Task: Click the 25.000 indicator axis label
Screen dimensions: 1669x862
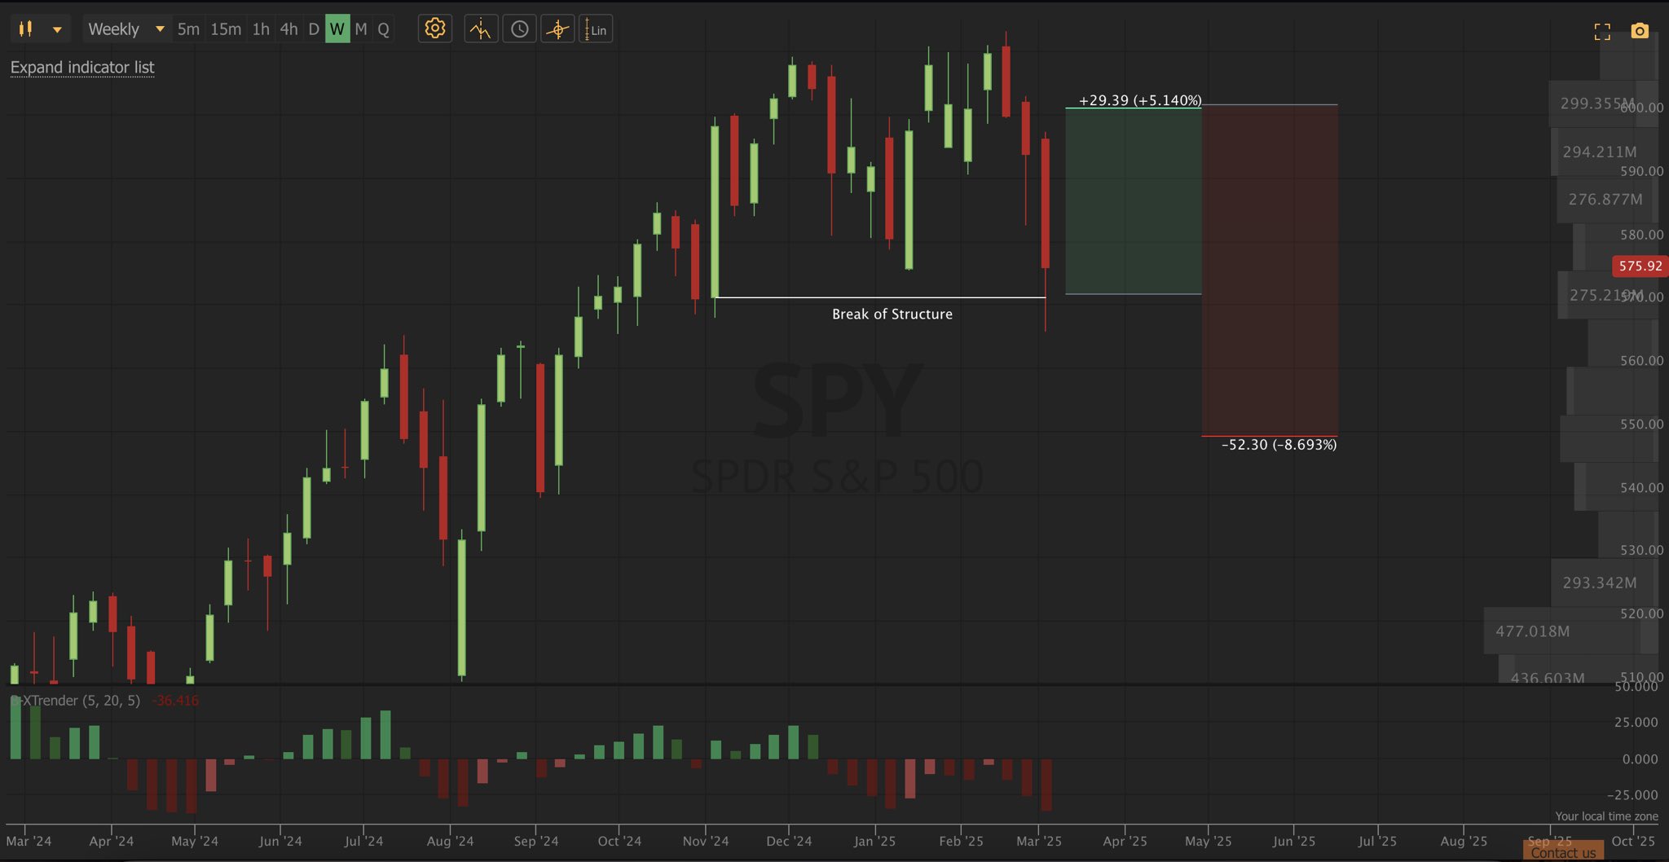Action: click(1636, 723)
